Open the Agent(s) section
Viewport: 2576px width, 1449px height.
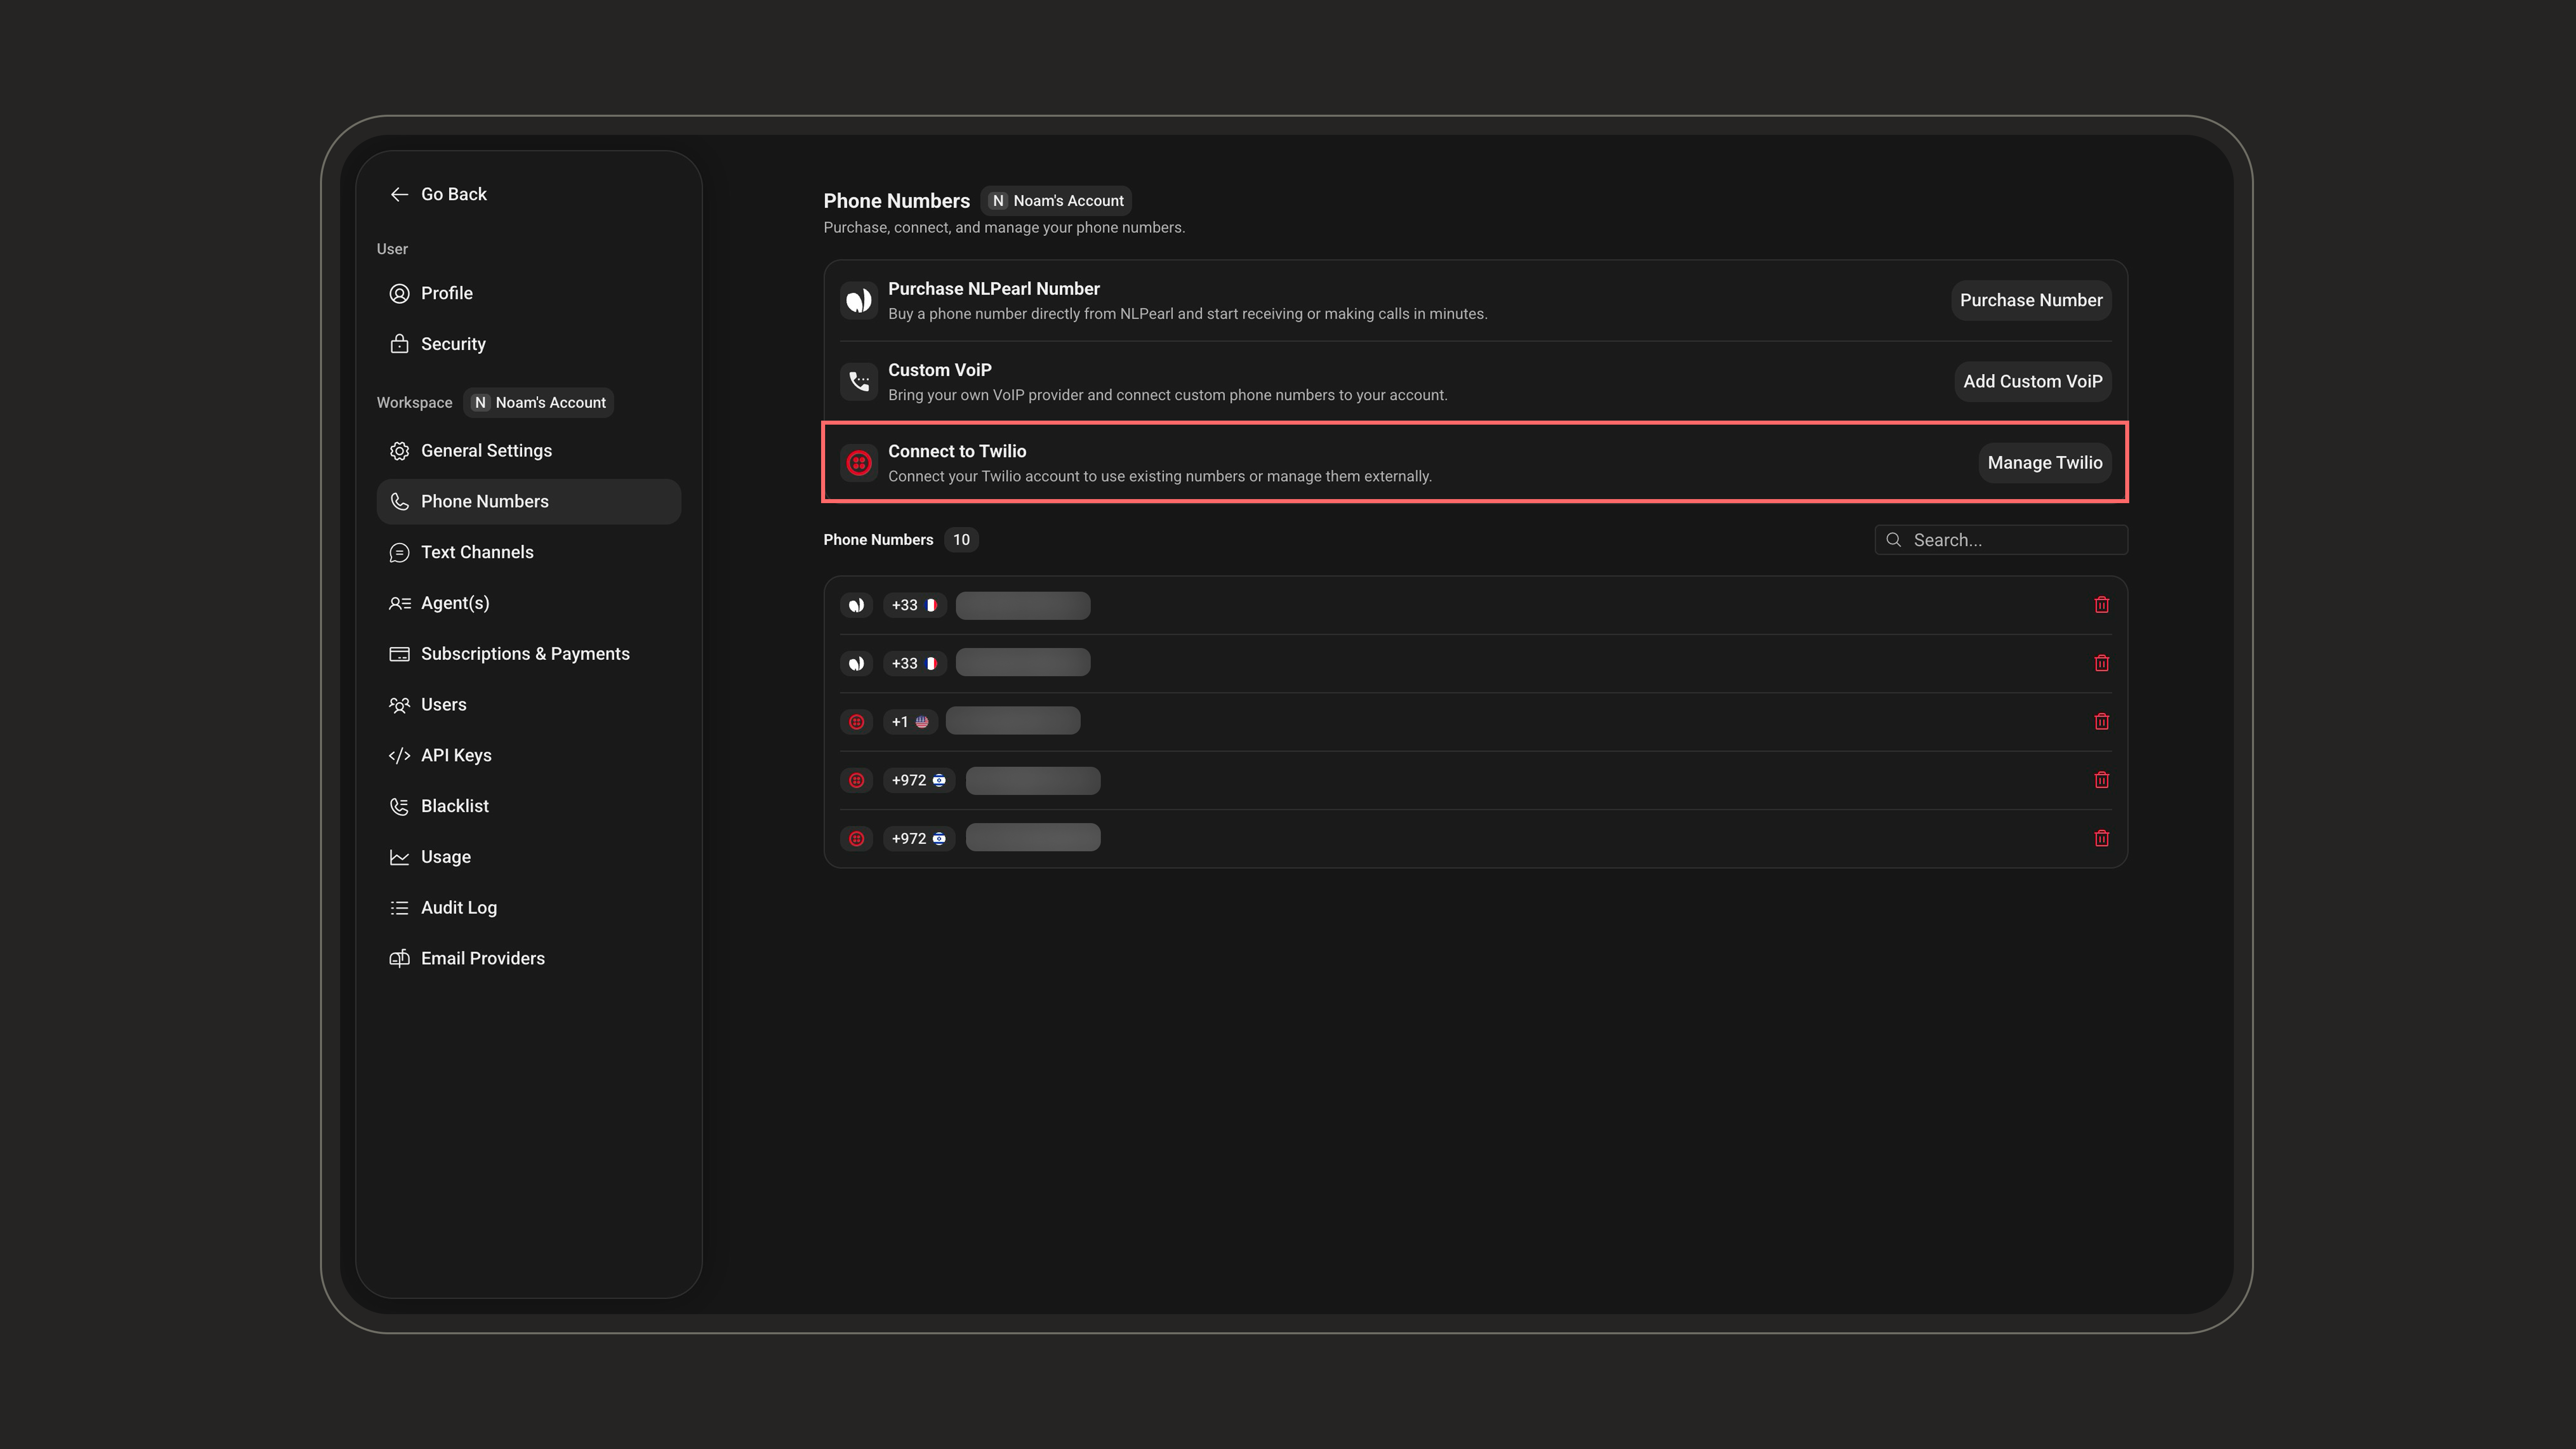pos(528,603)
